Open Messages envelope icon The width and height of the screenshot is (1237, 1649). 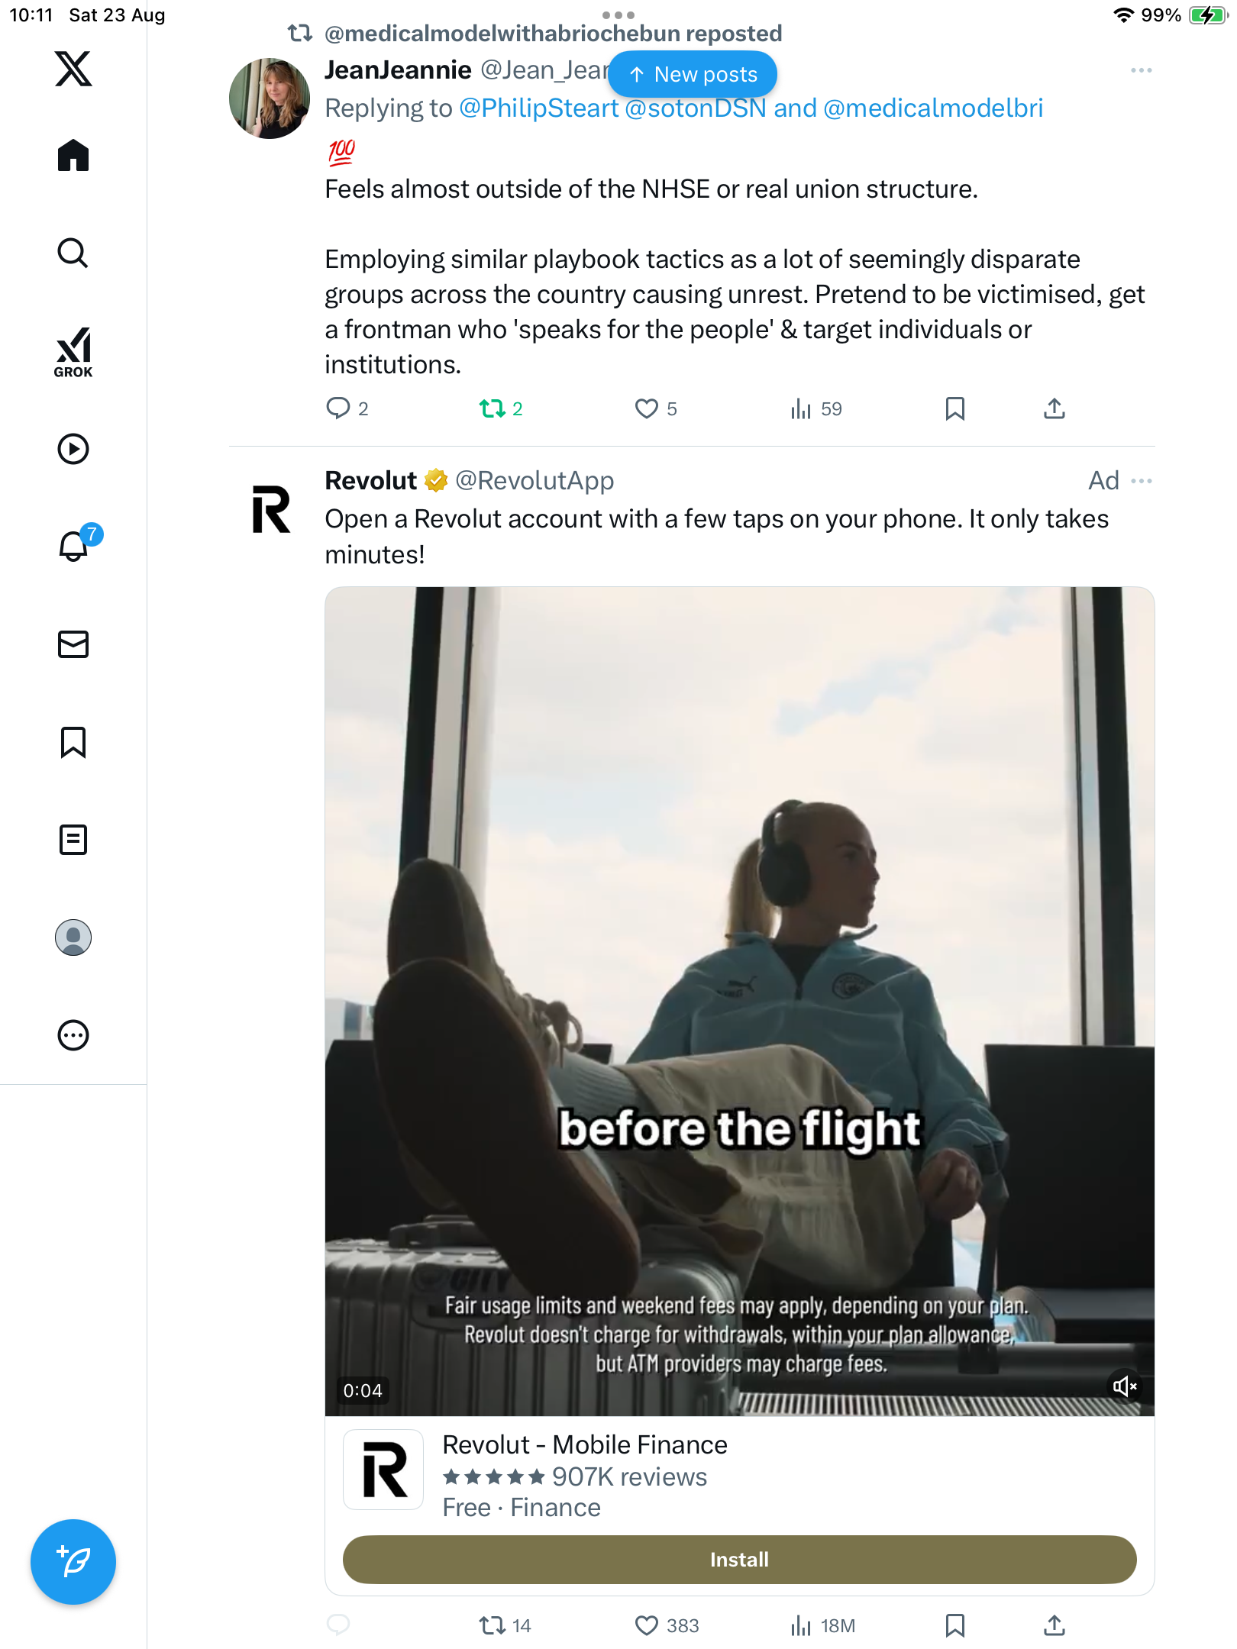(73, 644)
